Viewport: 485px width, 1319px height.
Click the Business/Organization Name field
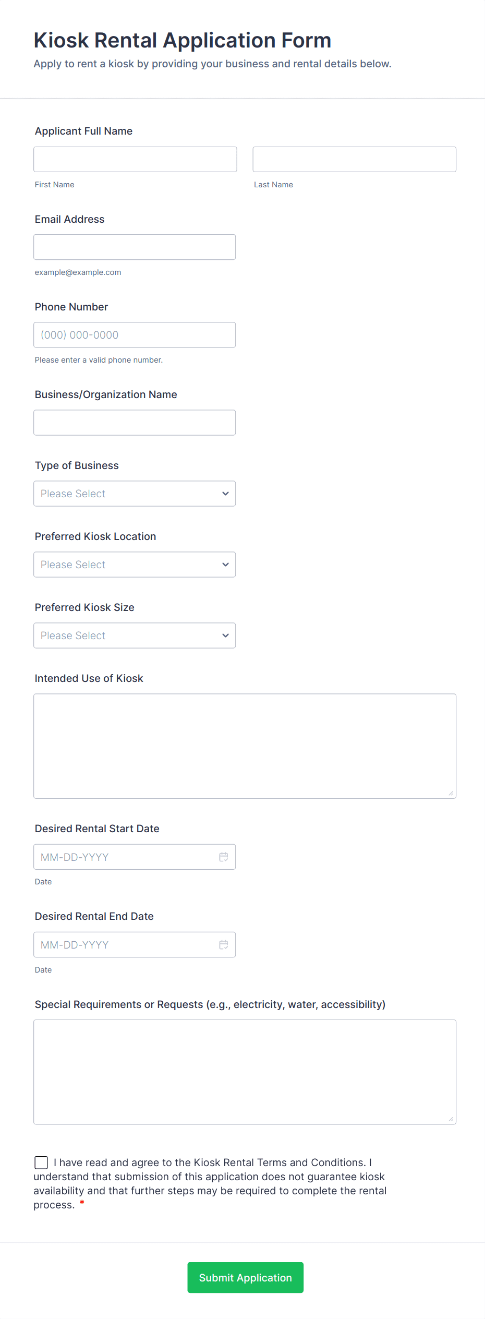[135, 423]
